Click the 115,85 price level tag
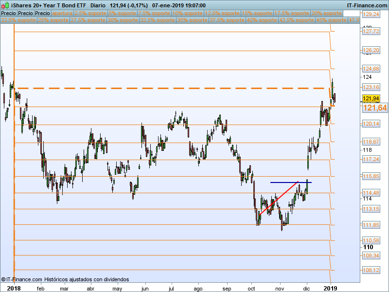389x292 pixels. 371,176
